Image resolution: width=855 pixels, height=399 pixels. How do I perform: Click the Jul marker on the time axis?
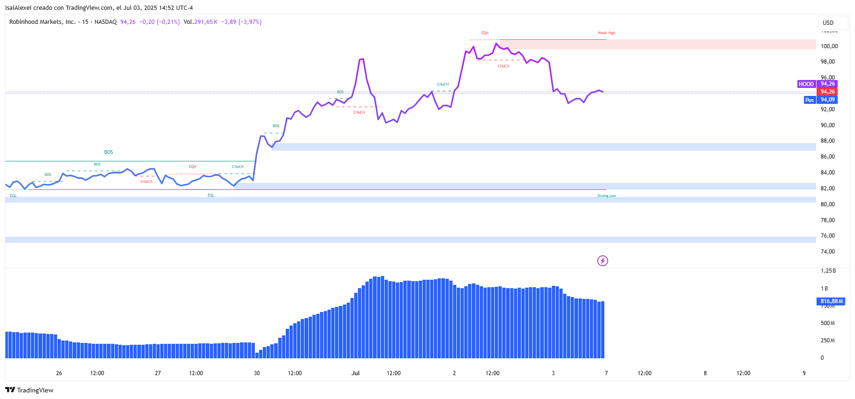click(x=356, y=373)
